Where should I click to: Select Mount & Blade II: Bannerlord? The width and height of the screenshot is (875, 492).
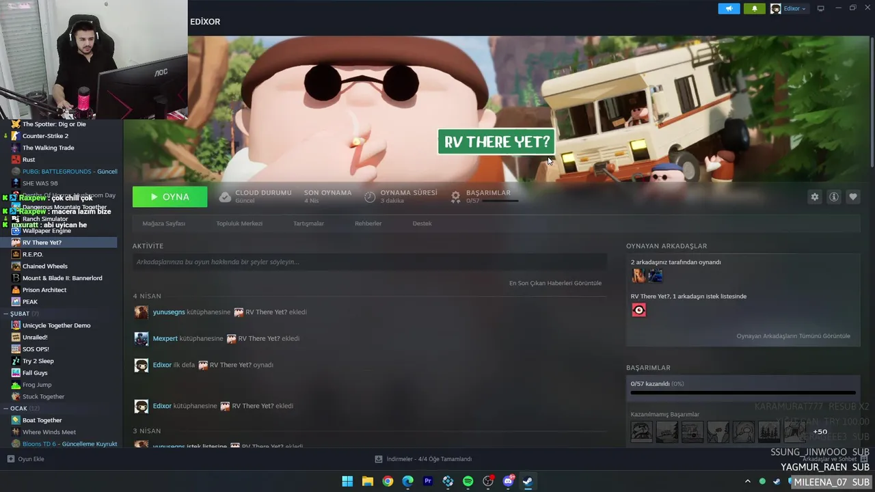(x=62, y=278)
